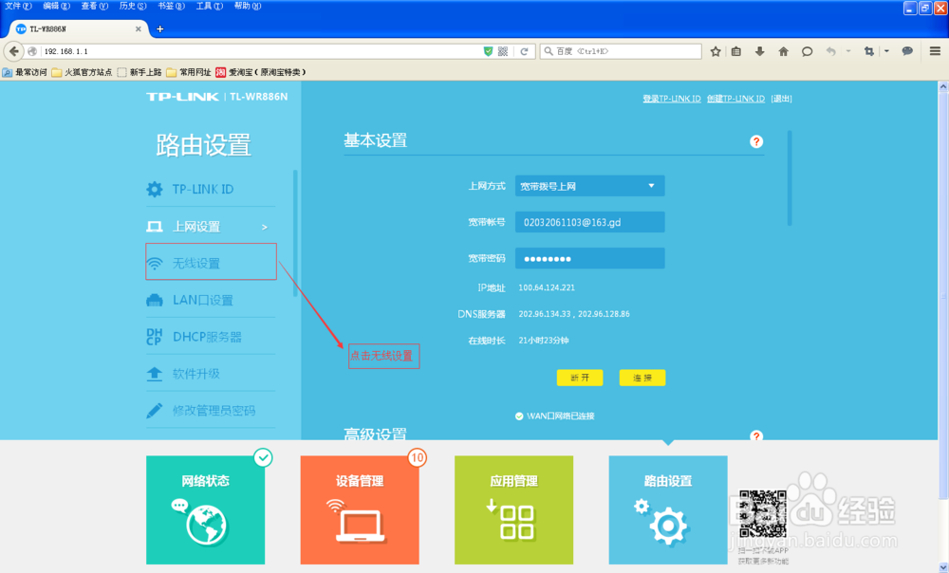The height and width of the screenshot is (573, 949).
Task: Open the 编辑 menu
Action: pyautogui.click(x=56, y=6)
